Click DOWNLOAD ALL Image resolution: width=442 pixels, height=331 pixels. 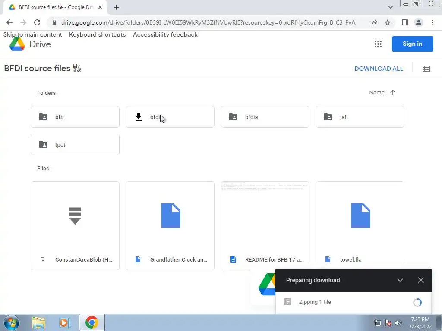tap(379, 69)
